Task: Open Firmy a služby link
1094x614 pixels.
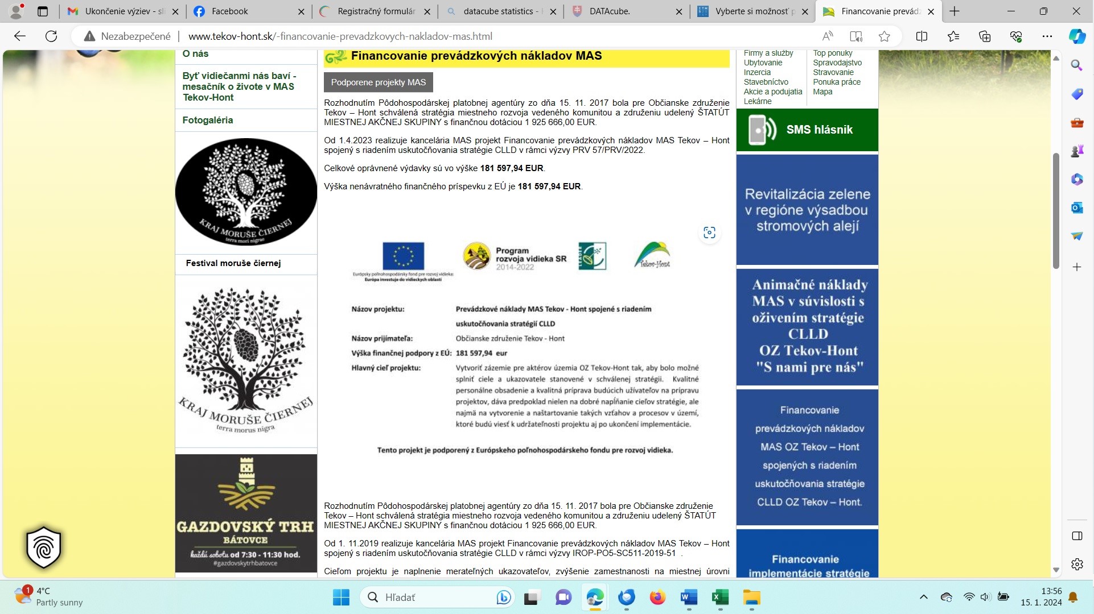Action: click(768, 53)
